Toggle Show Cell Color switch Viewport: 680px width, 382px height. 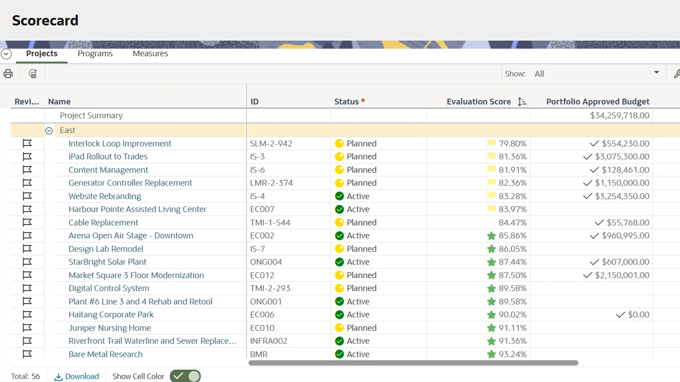(x=185, y=376)
